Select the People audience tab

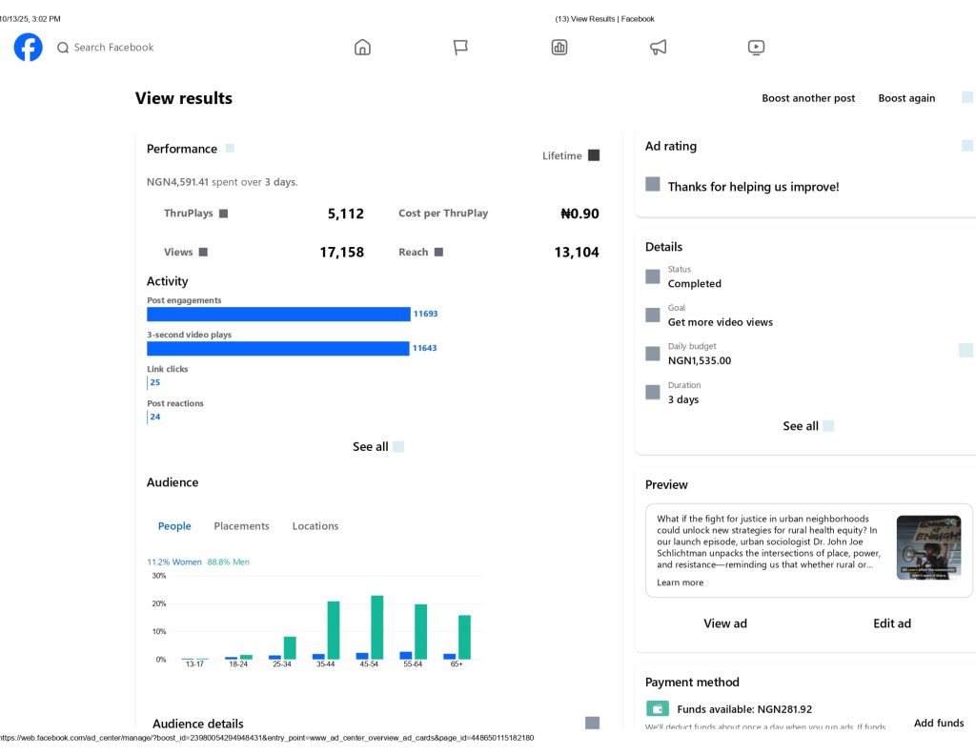point(174,526)
